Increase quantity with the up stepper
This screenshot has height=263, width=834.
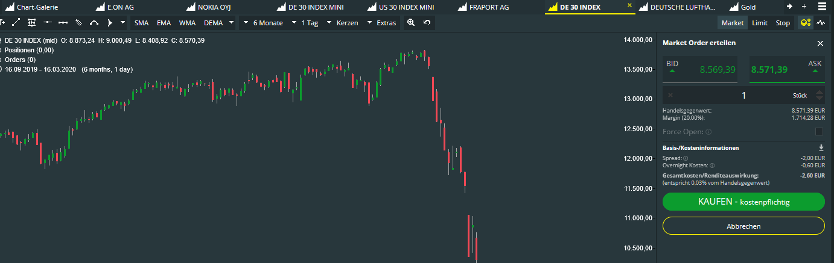(819, 92)
